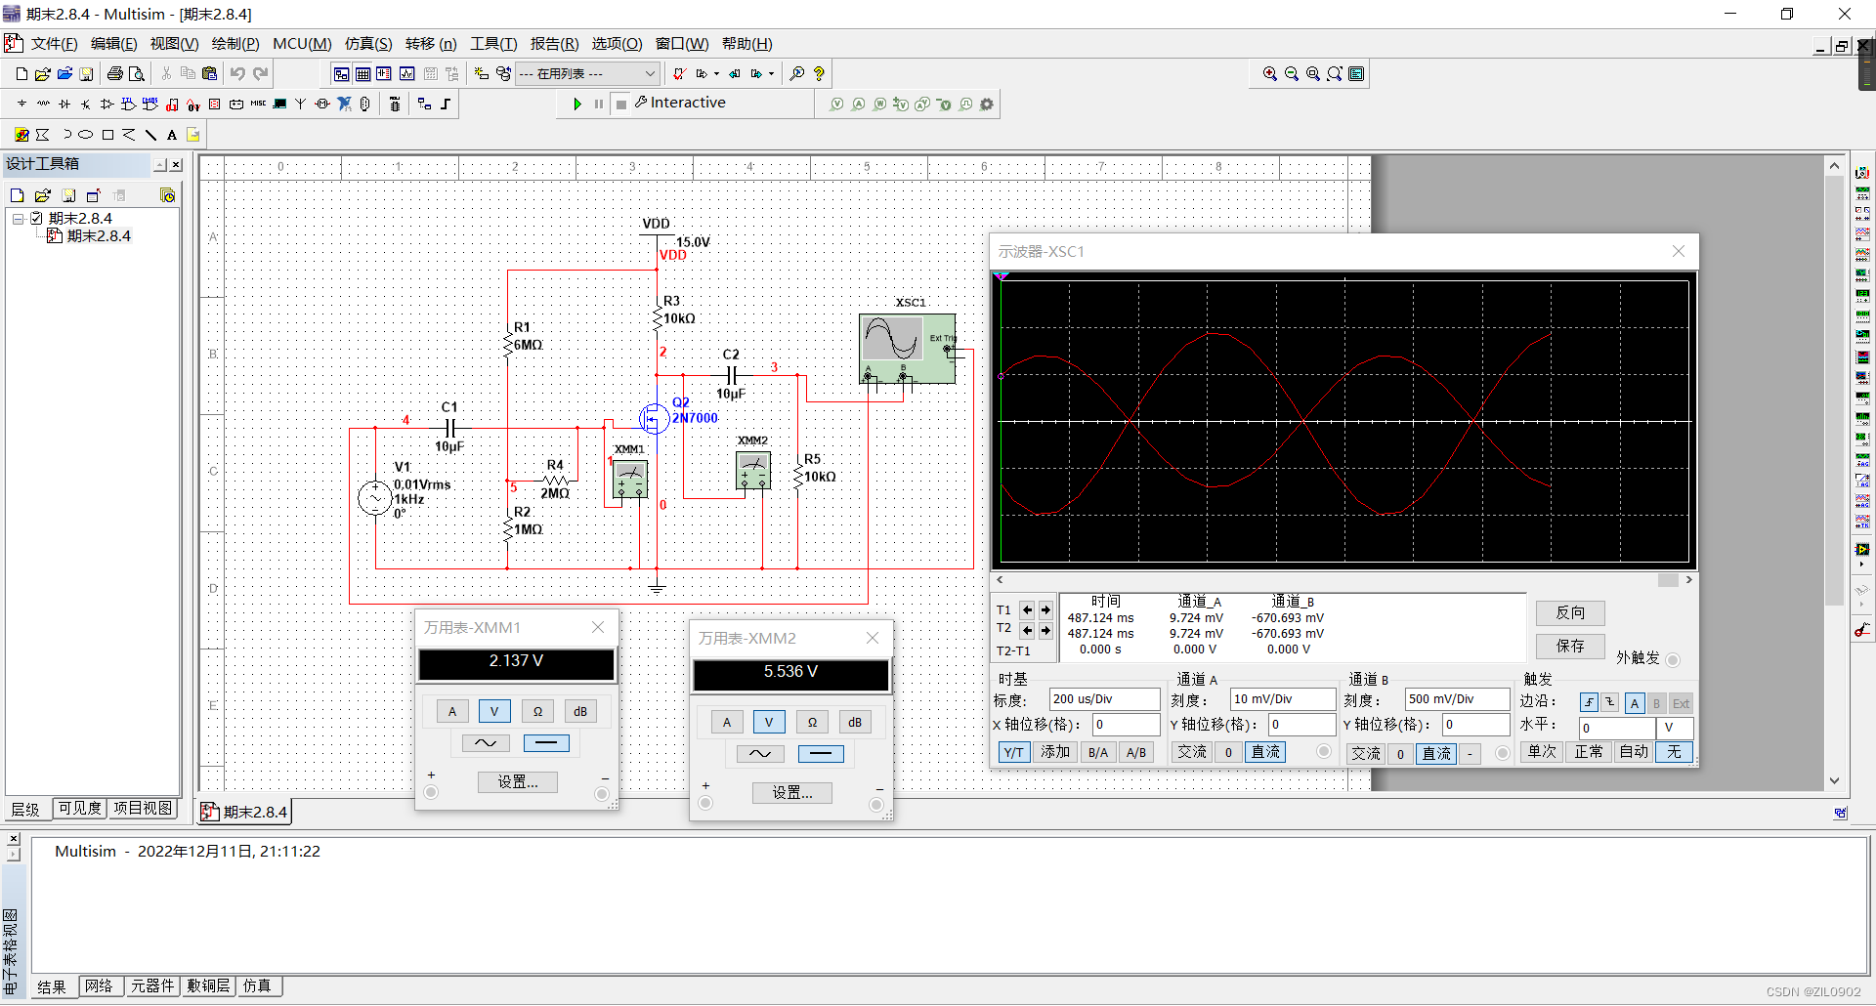Collapse the 期末2.8.4 root tree node
1876x1006 pixels.
[18, 219]
